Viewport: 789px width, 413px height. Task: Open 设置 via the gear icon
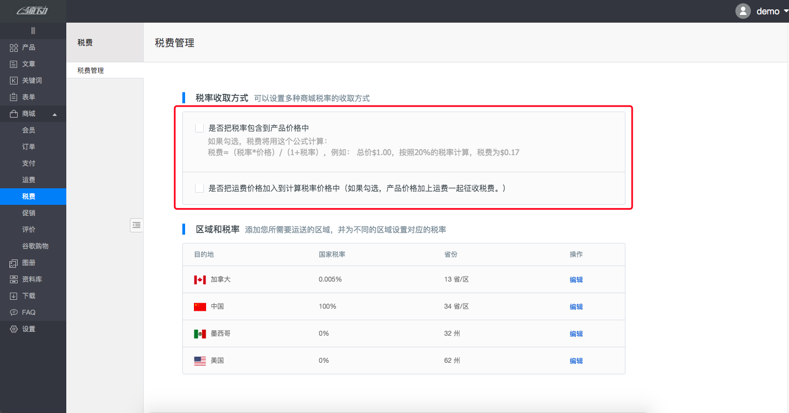click(14, 329)
